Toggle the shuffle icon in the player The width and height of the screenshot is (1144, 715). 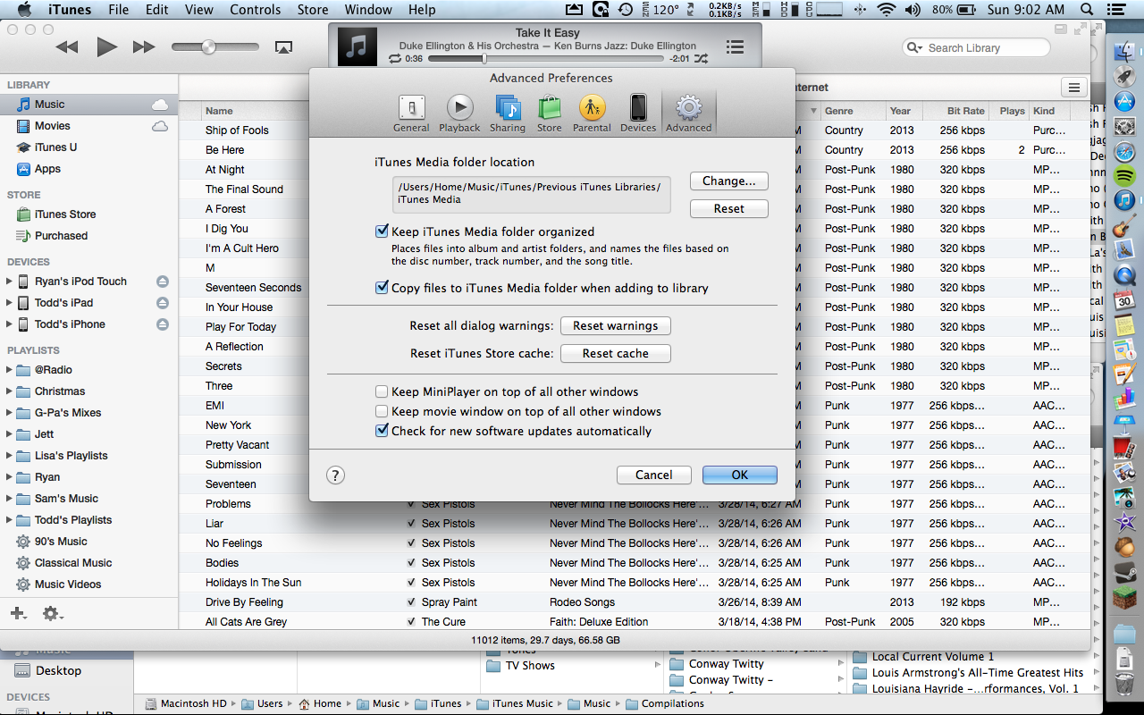click(x=701, y=59)
